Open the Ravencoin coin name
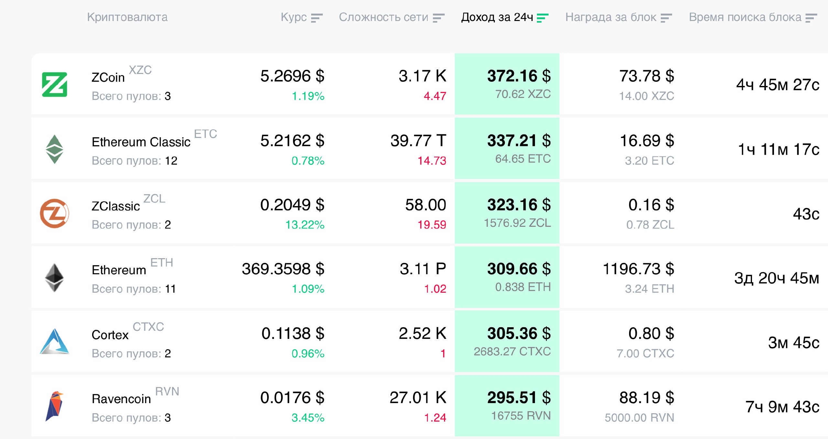The height and width of the screenshot is (439, 828). 121,399
